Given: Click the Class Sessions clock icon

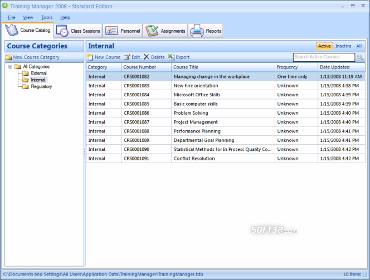Looking at the screenshot, I should click(62, 31).
